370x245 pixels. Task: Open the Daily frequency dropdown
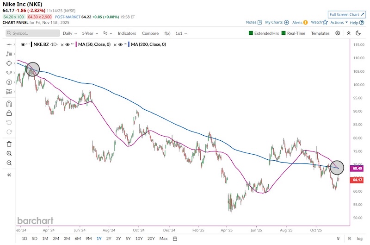pyautogui.click(x=70, y=33)
